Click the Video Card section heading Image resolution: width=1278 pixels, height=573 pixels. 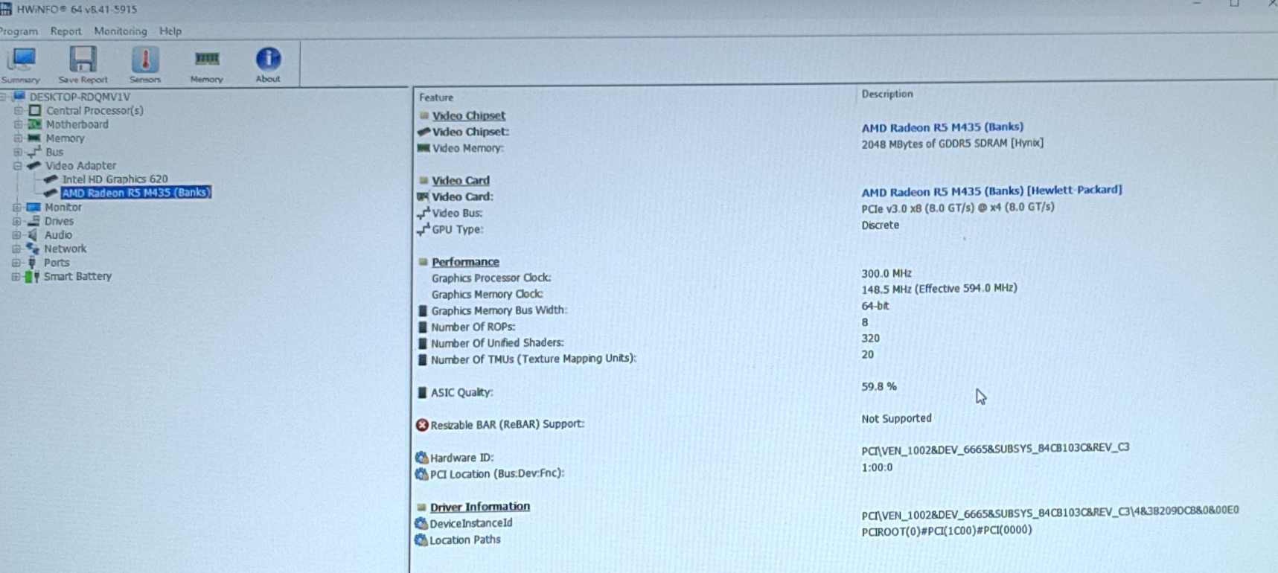461,180
